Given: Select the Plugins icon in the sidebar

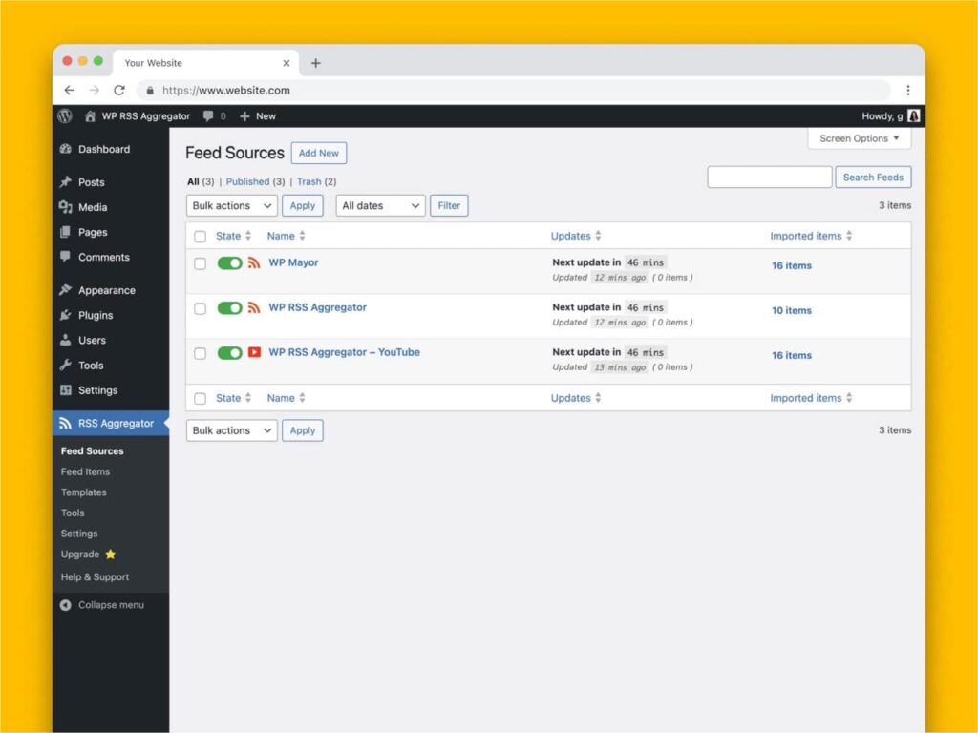Looking at the screenshot, I should click(68, 315).
